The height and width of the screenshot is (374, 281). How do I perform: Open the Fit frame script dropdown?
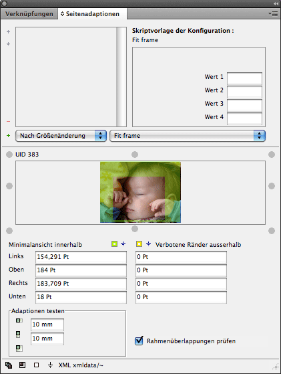click(188, 136)
